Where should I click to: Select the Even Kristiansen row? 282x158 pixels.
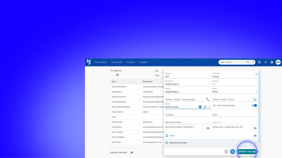click(x=137, y=102)
